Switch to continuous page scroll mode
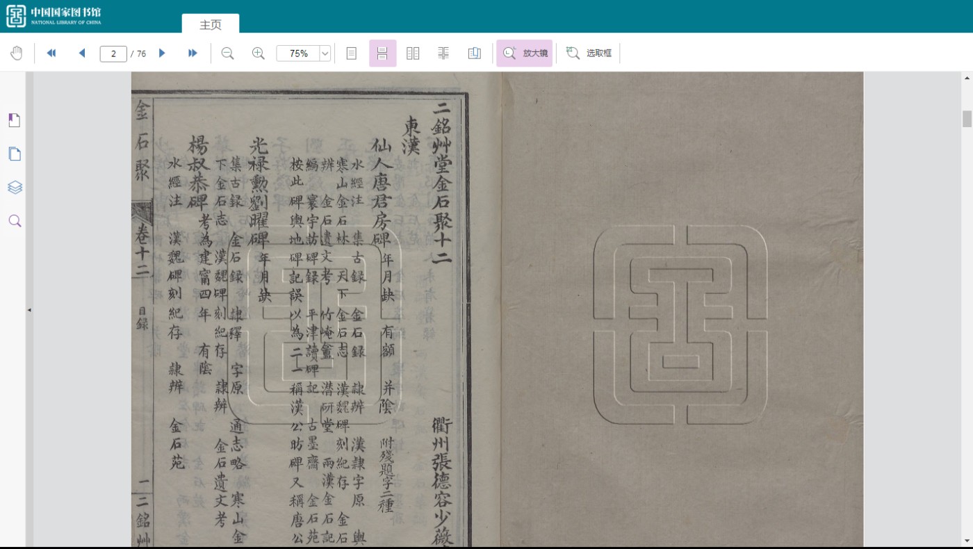 [x=382, y=54]
